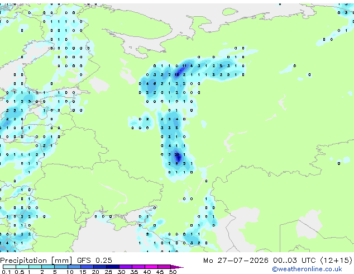
Task: Click the '40' legend scale label
Action: pyautogui.click(x=147, y=272)
